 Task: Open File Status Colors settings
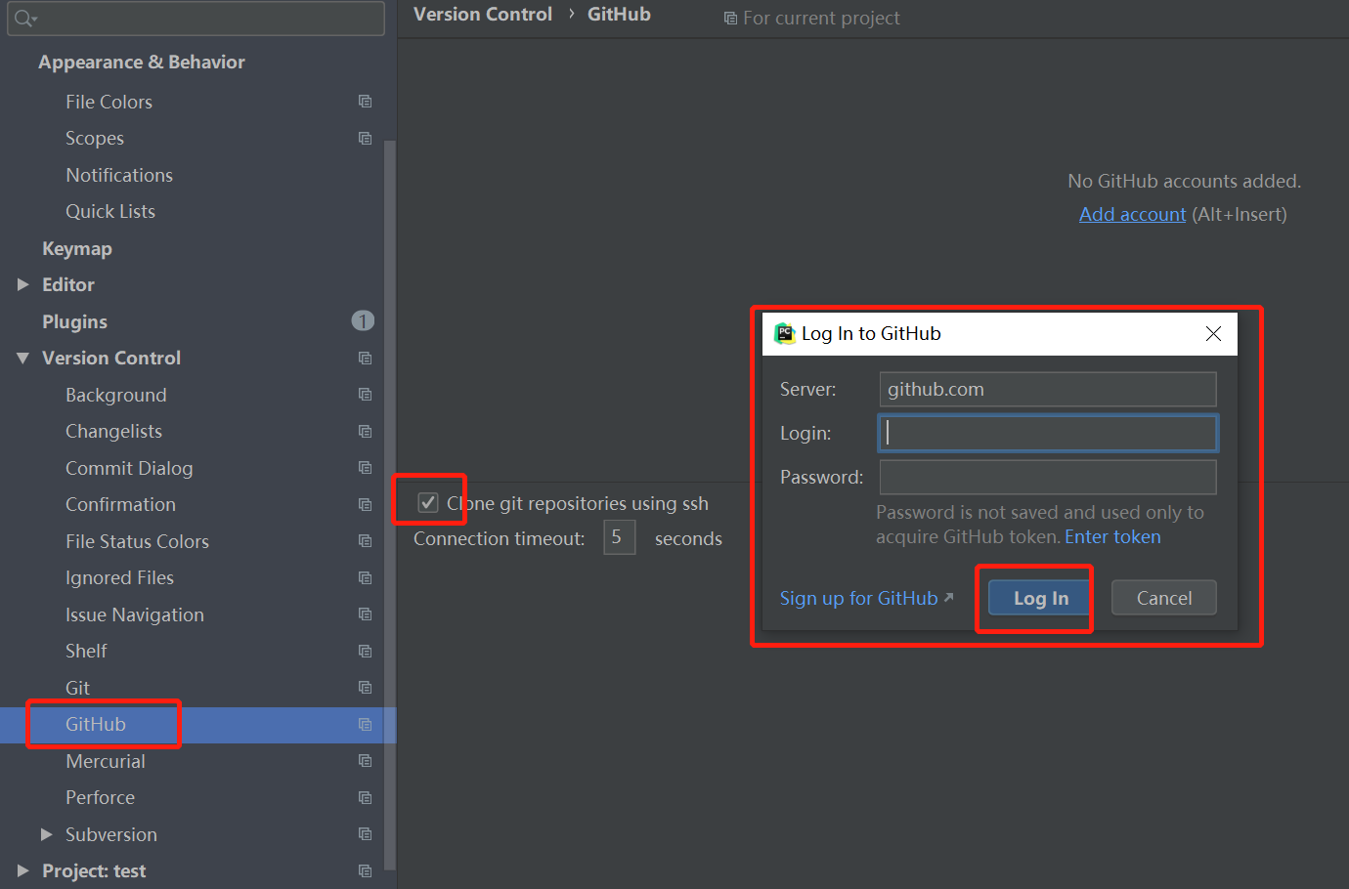tap(137, 541)
